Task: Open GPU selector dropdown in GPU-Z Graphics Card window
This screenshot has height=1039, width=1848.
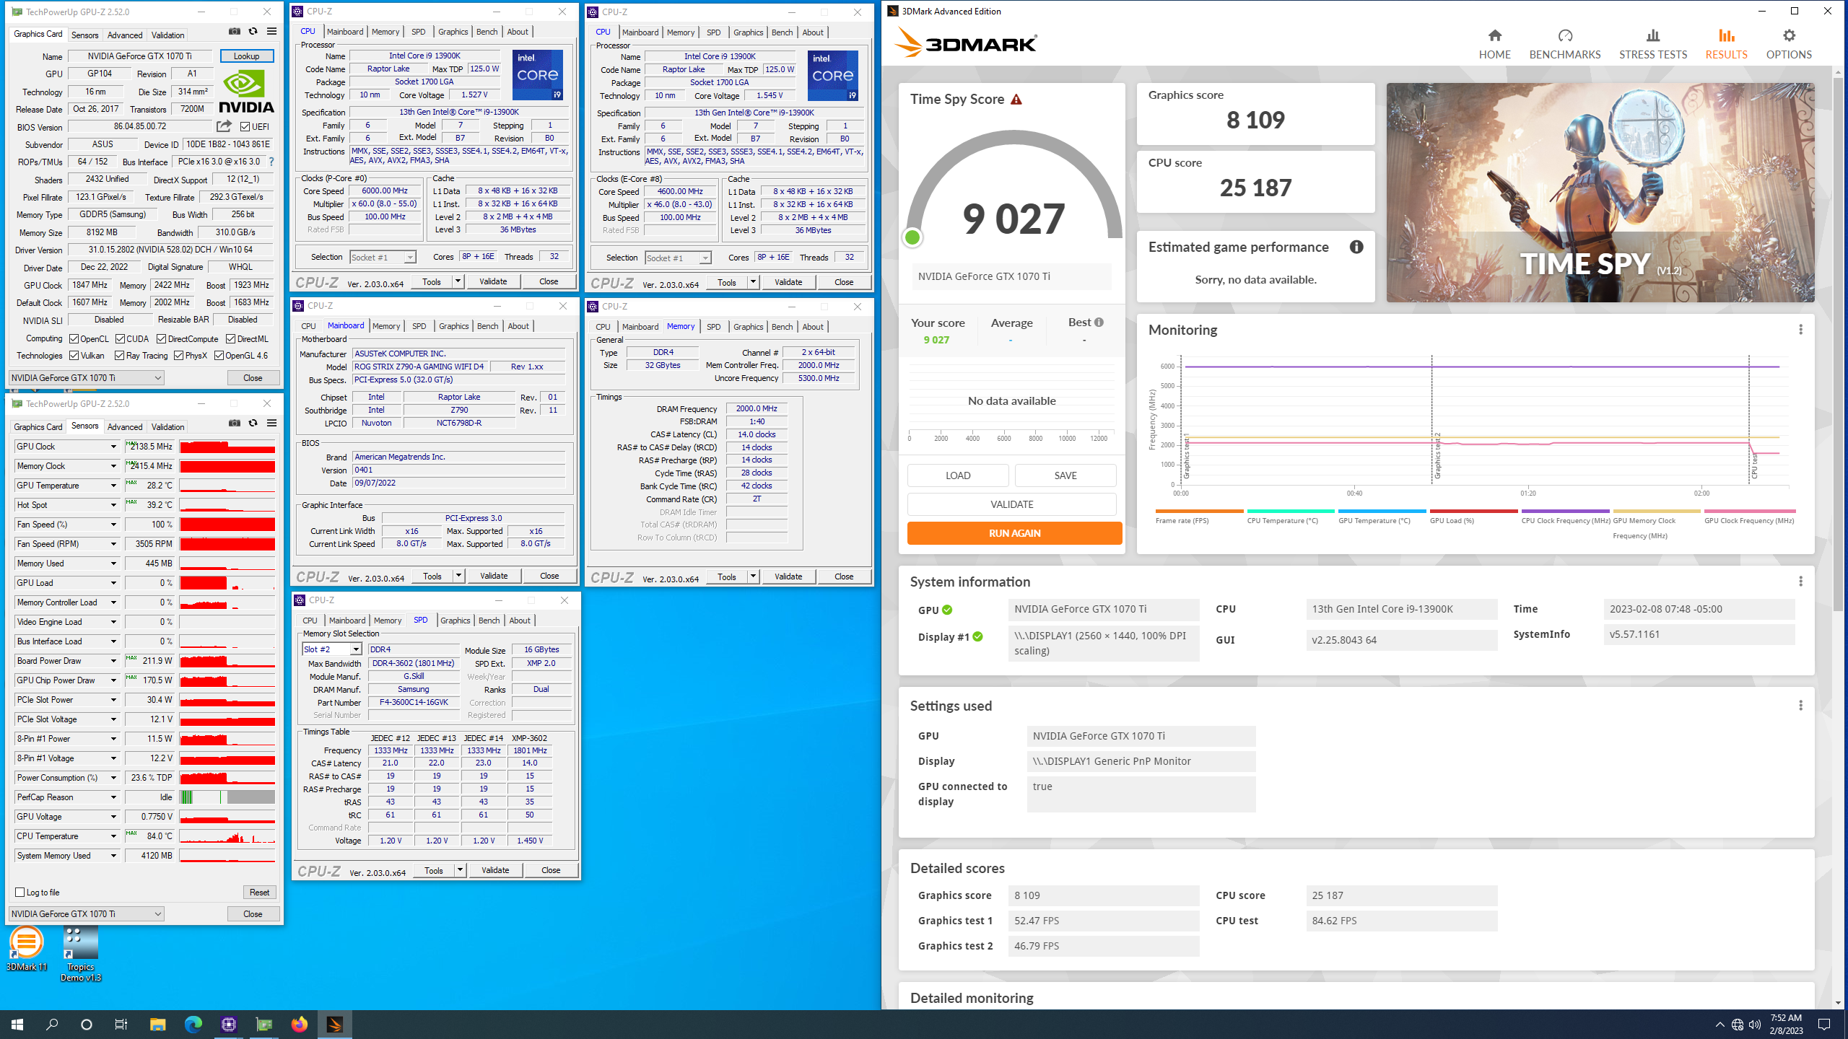Action: pos(86,378)
